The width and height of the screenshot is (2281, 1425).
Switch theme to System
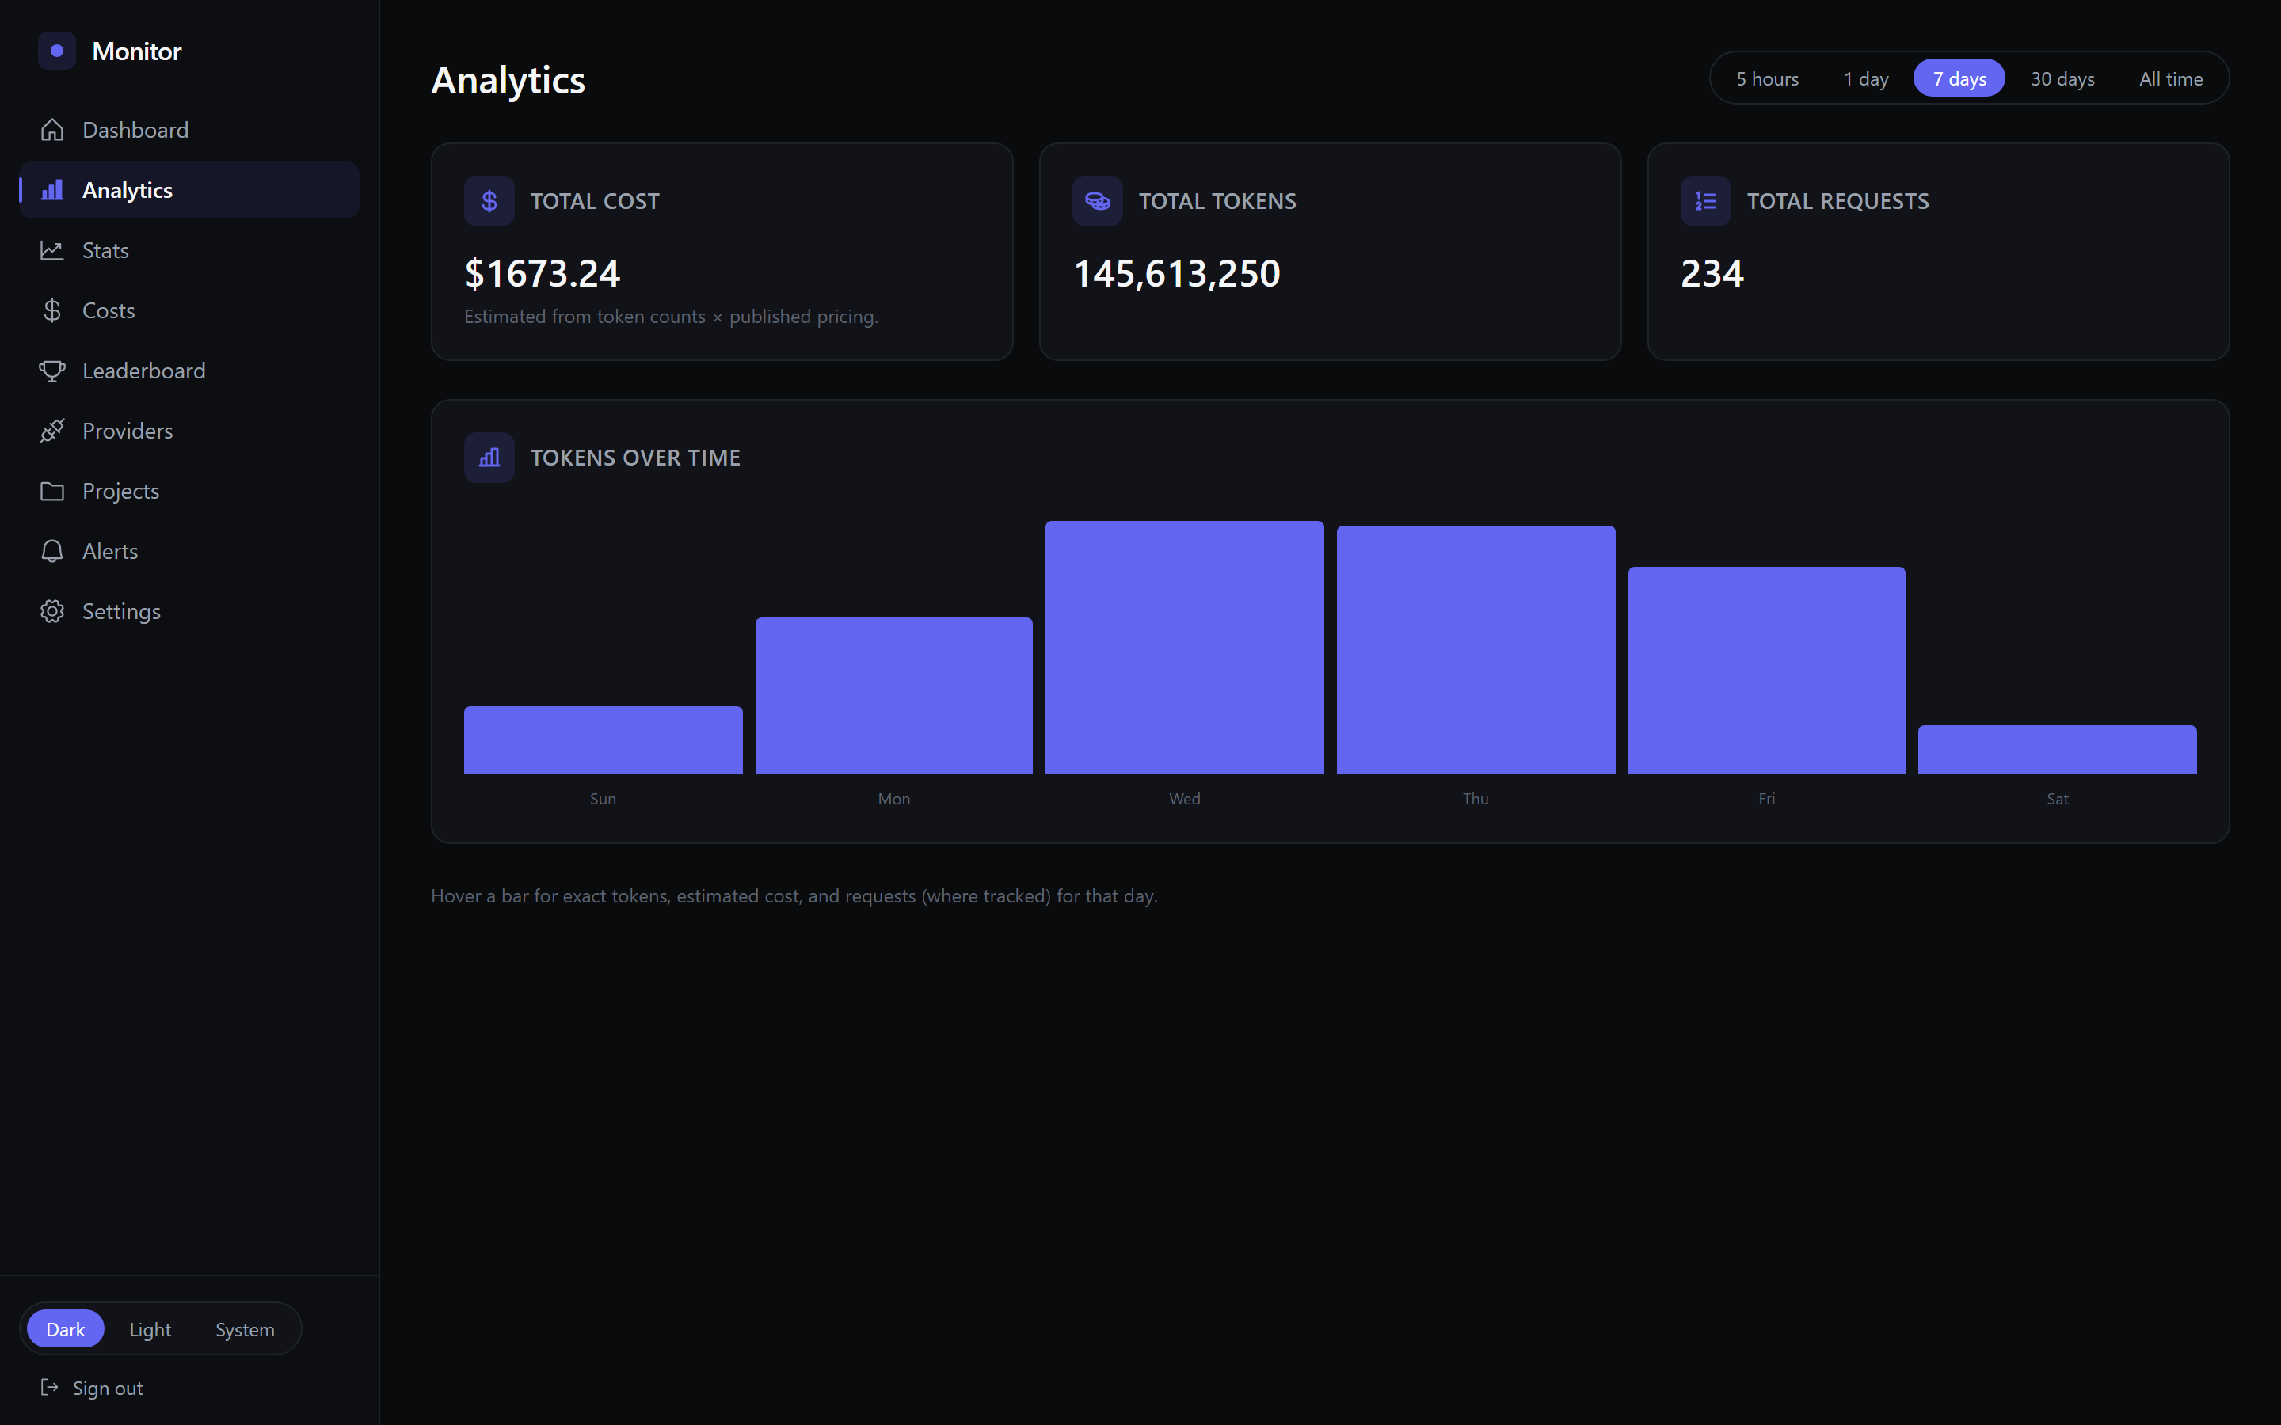[245, 1329]
